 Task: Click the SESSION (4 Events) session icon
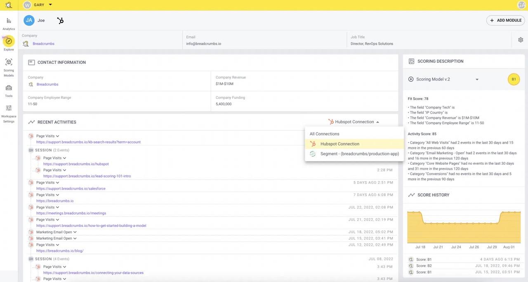click(x=31, y=259)
